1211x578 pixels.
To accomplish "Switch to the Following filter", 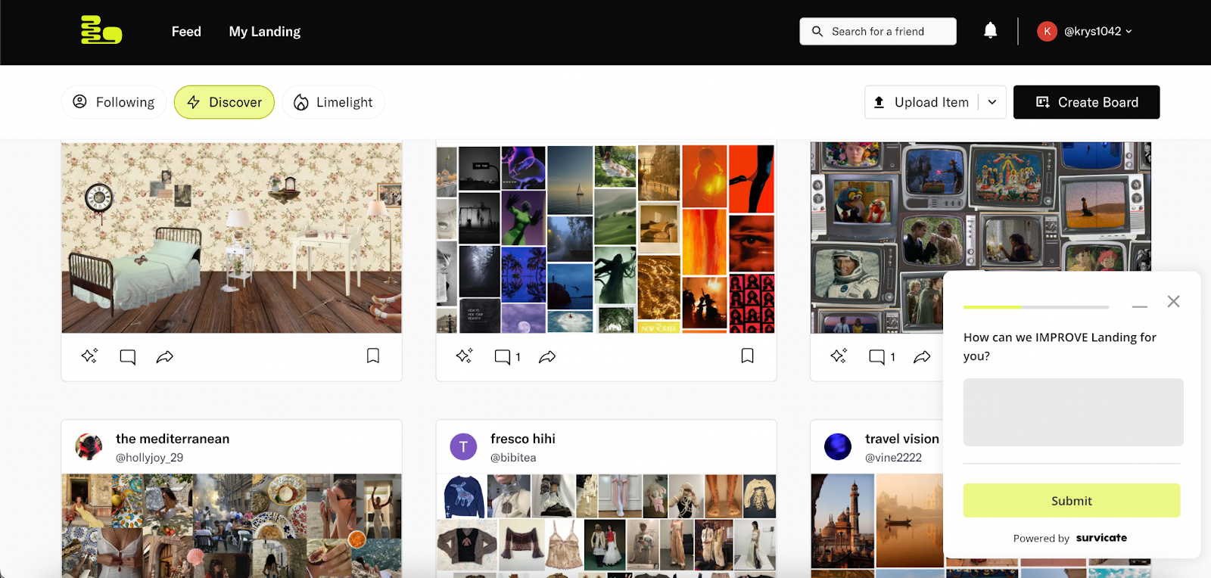I will point(114,102).
